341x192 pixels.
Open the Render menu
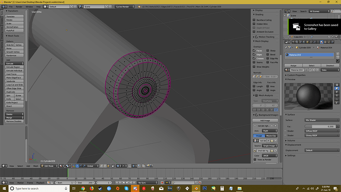(x=19, y=7)
